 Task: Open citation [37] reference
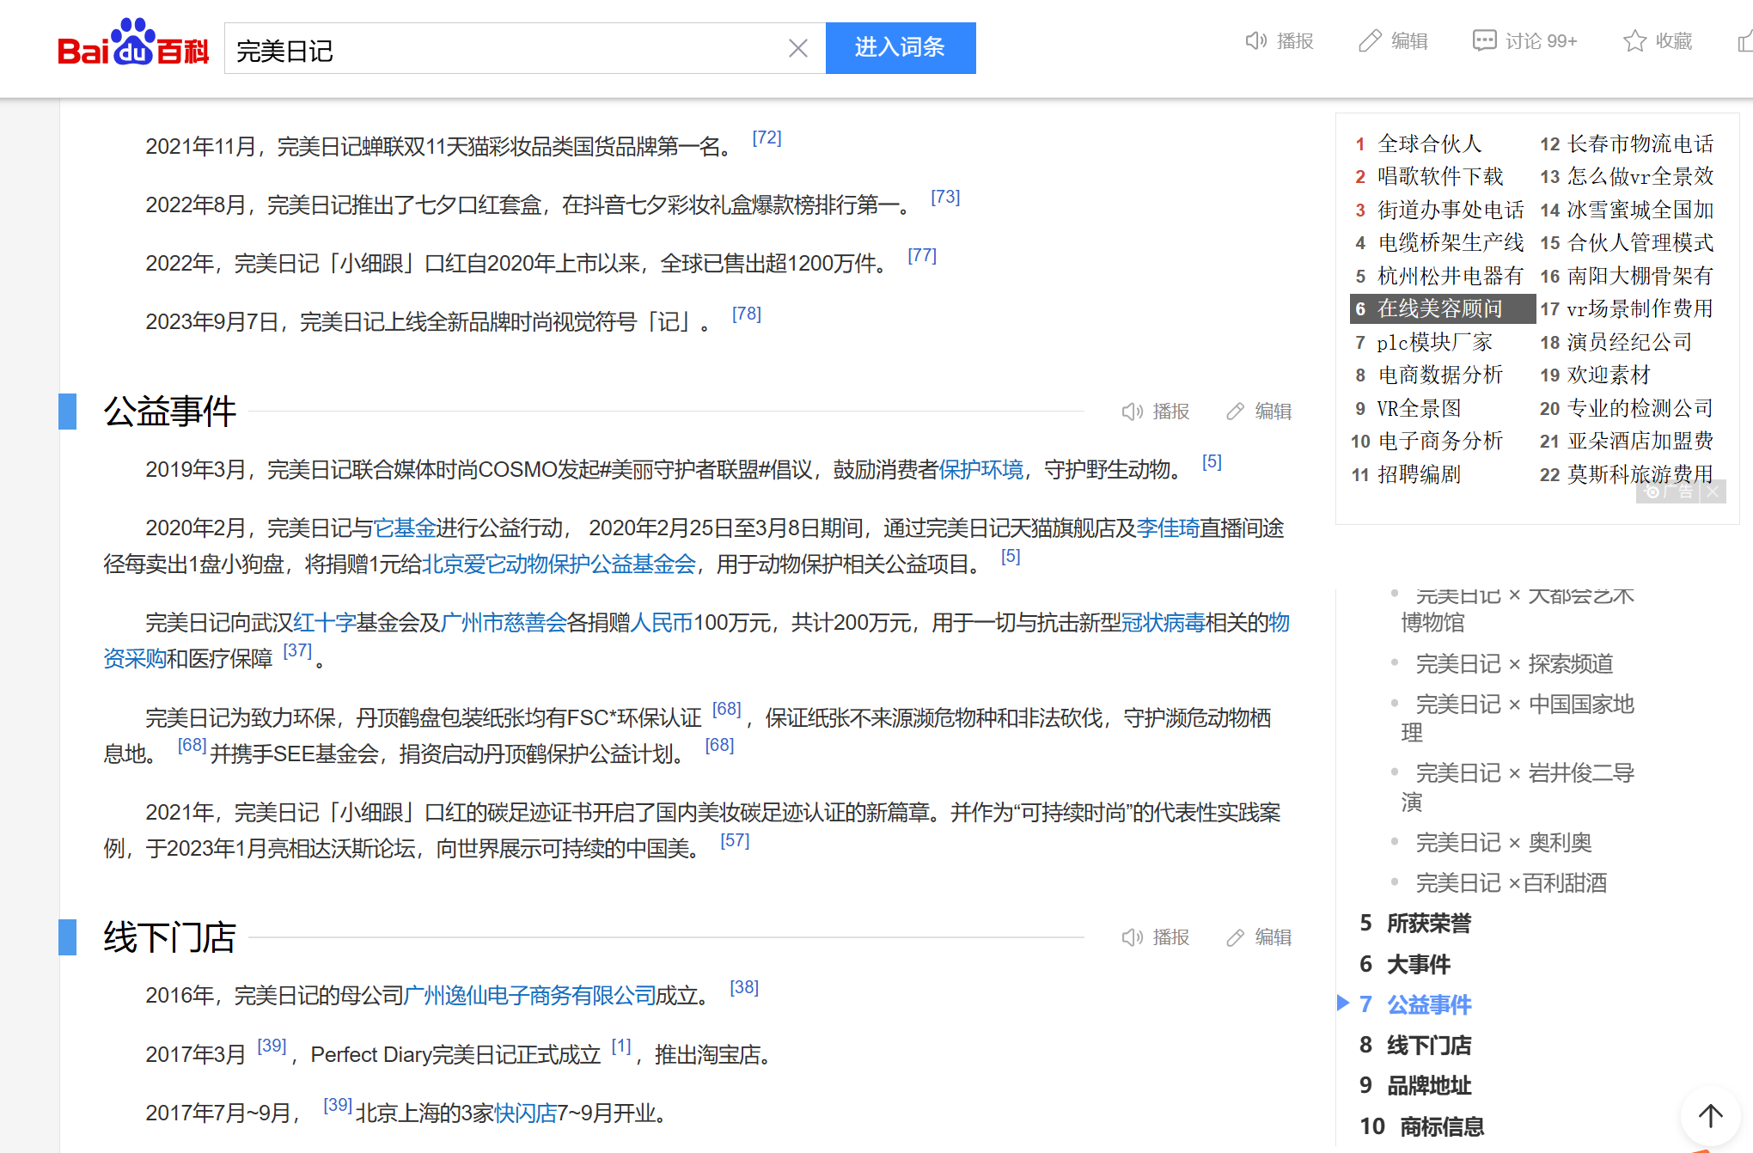298,650
